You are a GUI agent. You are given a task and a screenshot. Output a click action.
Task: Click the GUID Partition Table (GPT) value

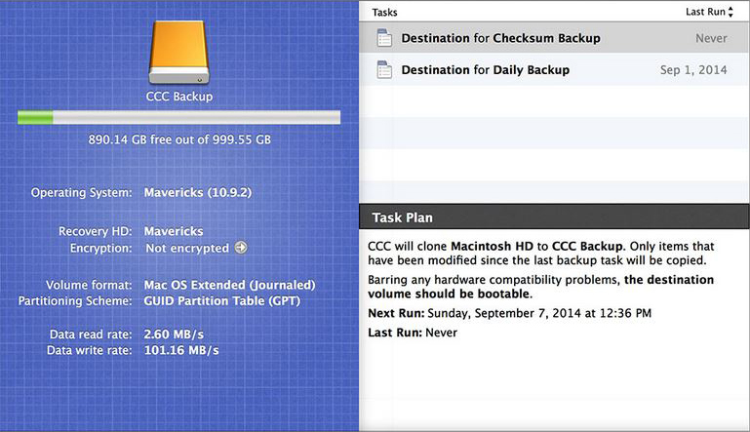(x=221, y=301)
